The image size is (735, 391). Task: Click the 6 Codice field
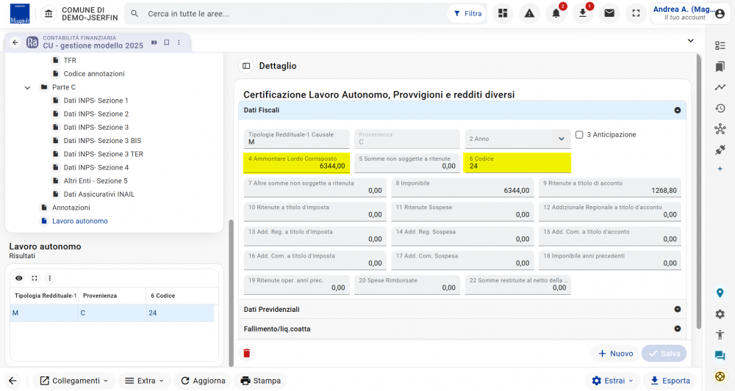(517, 163)
